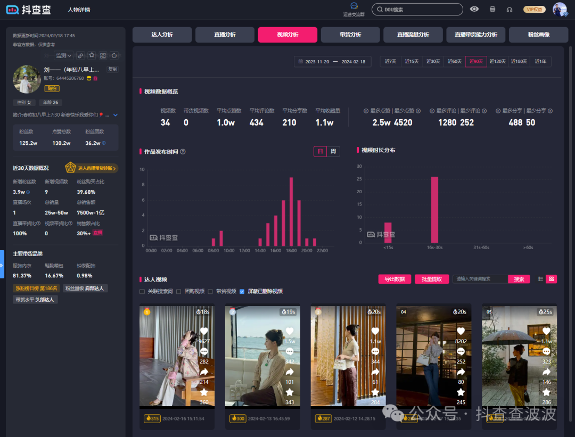Image resolution: width=575 pixels, height=437 pixels.
Task: Click the pink bag icon beside account number
Action: tap(95, 78)
